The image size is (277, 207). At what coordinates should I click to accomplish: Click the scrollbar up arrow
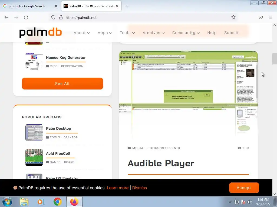pos(275,25)
